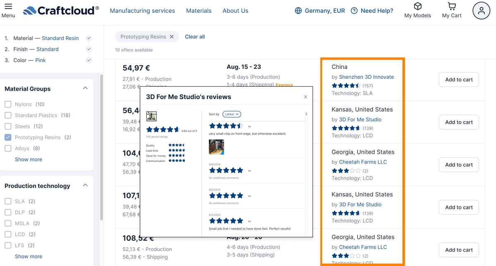
Task: Open the hamburger Menu icon
Action: [x=8, y=7]
